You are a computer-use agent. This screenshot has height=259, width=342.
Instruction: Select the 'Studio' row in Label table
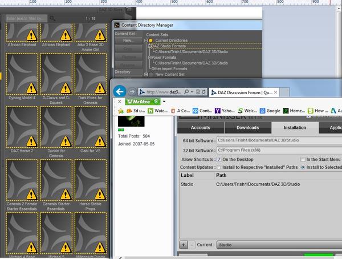point(260,184)
